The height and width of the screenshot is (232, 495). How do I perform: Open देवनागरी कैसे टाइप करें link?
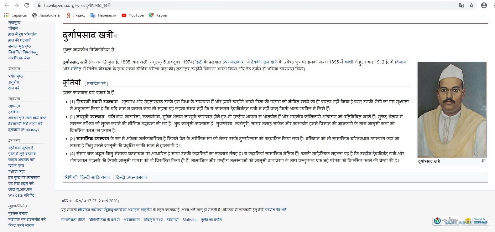[25, 124]
